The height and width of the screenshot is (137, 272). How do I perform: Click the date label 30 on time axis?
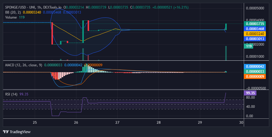tap(241, 122)
